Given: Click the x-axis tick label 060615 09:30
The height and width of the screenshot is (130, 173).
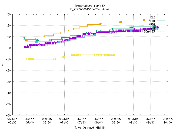Looking at the screenshot, I should pyautogui.click(x=150, y=121).
